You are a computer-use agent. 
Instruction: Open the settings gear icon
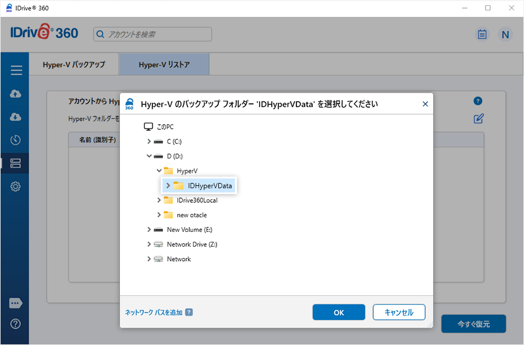[16, 186]
